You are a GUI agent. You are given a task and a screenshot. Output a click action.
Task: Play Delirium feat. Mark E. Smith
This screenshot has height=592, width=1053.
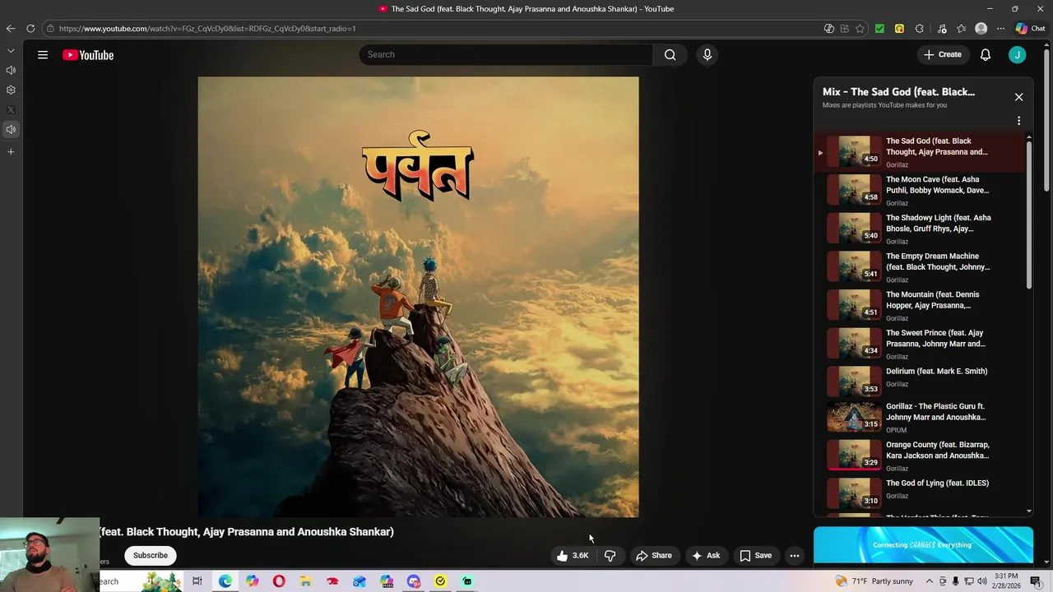[x=920, y=382]
